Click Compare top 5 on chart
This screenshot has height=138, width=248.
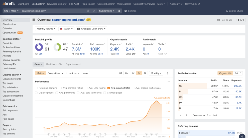click(205, 115)
